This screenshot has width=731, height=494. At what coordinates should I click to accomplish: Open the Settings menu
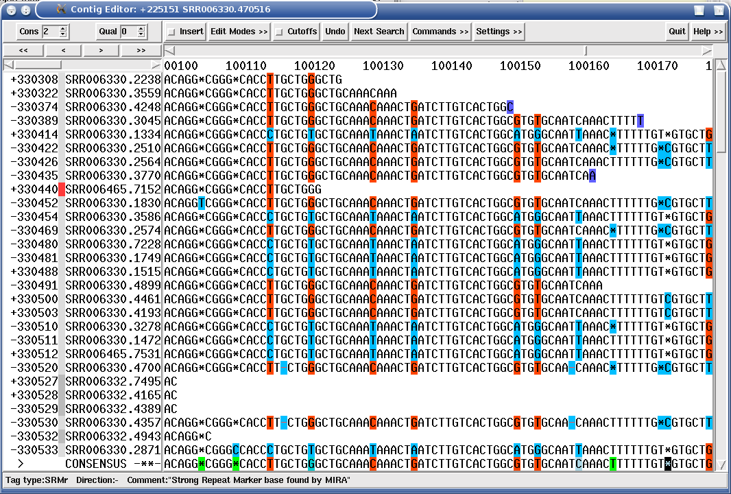(x=499, y=32)
